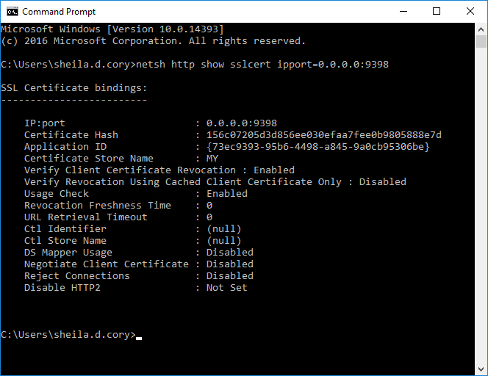This screenshot has width=488, height=376.
Task: Click the Microsoft Windows version line
Action: pyautogui.click(x=112, y=29)
